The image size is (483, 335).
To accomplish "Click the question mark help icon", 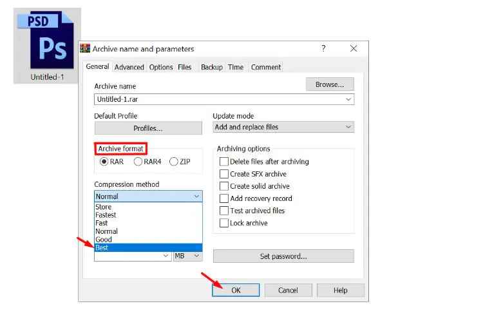I will point(323,48).
